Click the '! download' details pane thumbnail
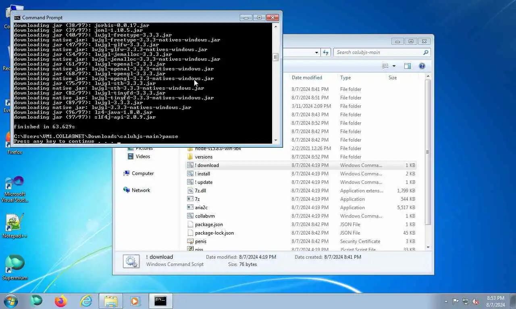This screenshot has height=309, width=516. (x=131, y=261)
